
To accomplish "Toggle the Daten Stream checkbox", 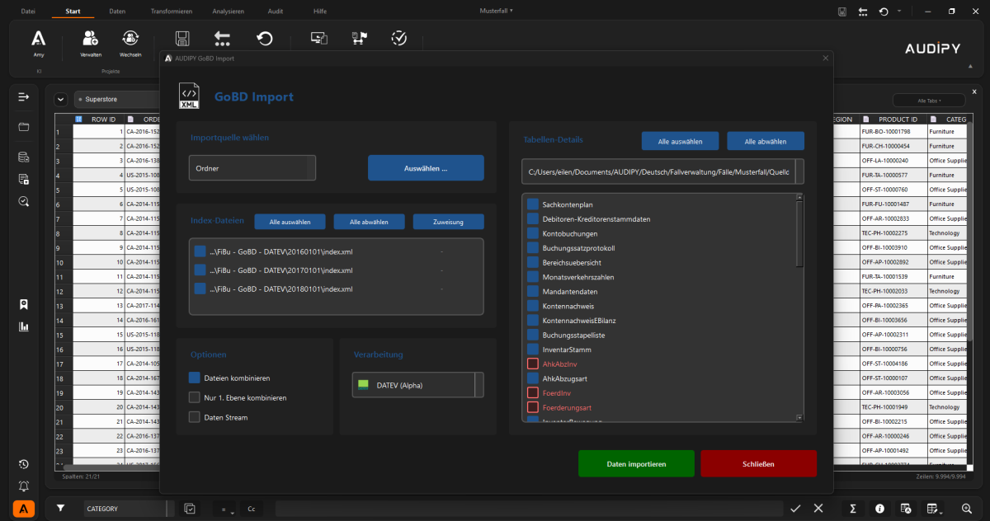I will point(195,417).
